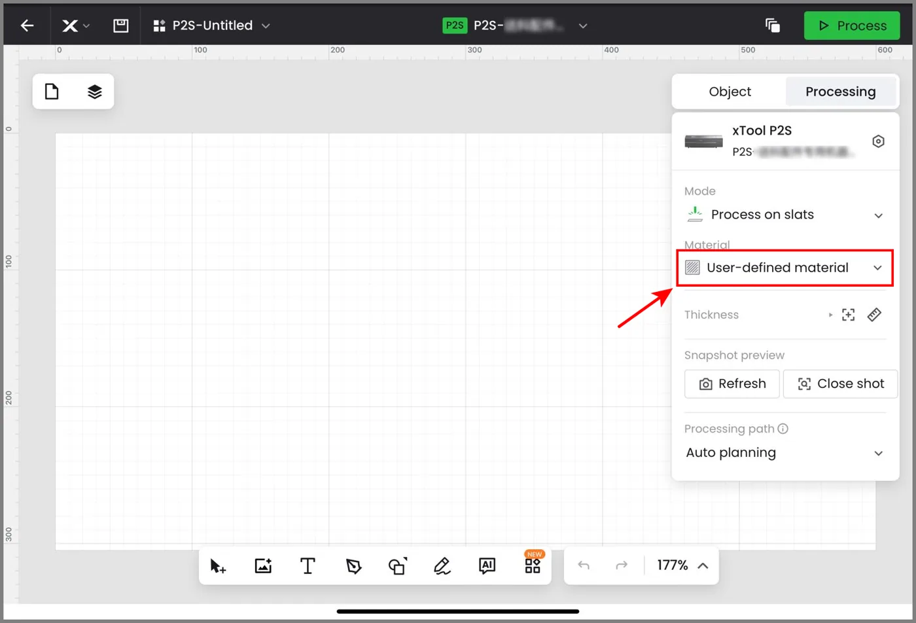This screenshot has height=623, width=916.
Task: Expand the Auto planning path dropdown
Action: click(784, 453)
